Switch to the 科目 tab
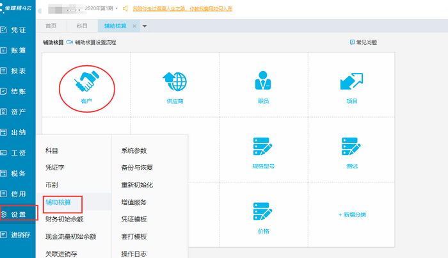Image resolution: width=448 pixels, height=258 pixels. 82,26
